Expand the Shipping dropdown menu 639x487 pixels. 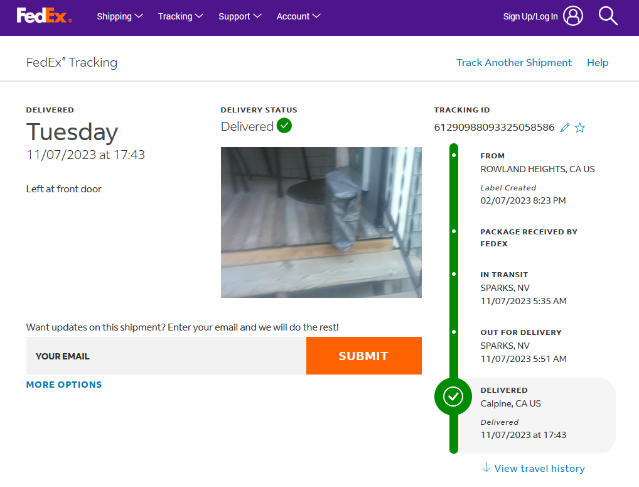(x=120, y=16)
